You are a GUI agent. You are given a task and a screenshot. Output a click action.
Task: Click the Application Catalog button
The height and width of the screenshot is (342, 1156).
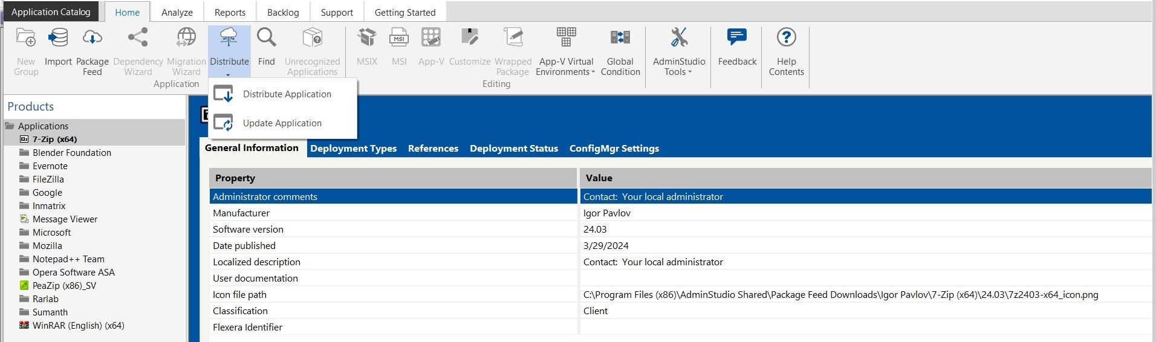point(51,12)
